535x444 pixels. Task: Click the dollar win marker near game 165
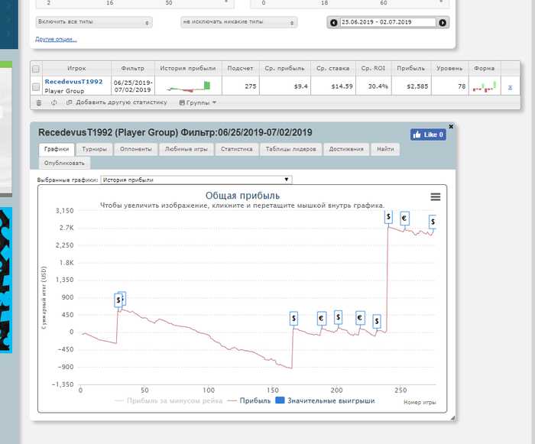[293, 319]
